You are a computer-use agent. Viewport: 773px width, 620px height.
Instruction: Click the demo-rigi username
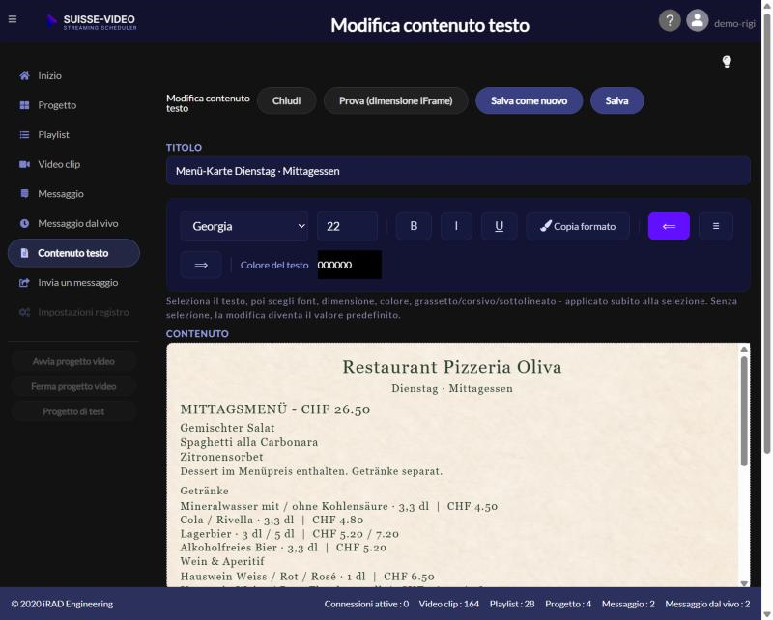[734, 23]
